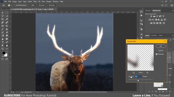The width and height of the screenshot is (174, 97).
Task: Open the workspace switcher dropdown
Action: click(x=166, y=5)
